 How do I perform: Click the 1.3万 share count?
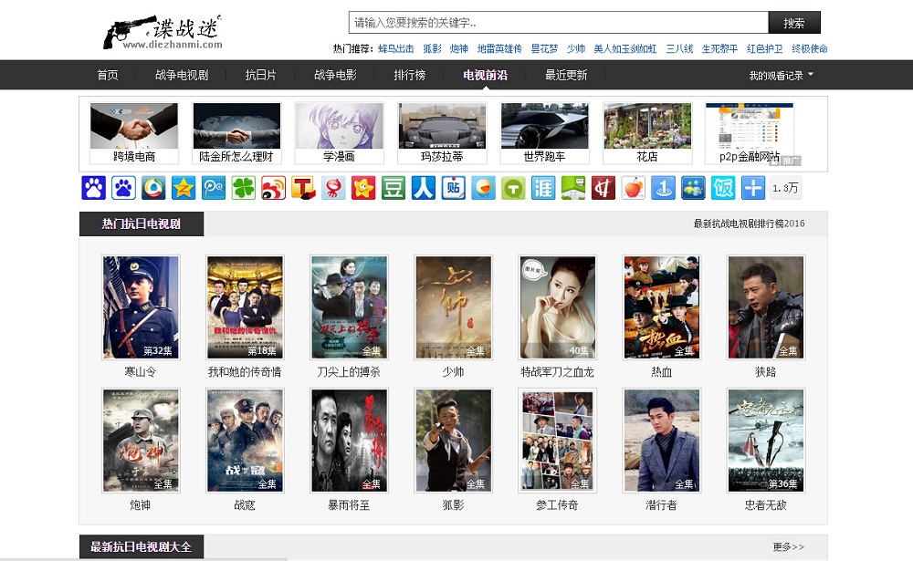785,188
